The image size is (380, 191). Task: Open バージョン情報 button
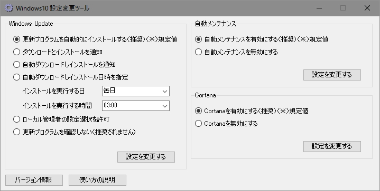[34, 180]
